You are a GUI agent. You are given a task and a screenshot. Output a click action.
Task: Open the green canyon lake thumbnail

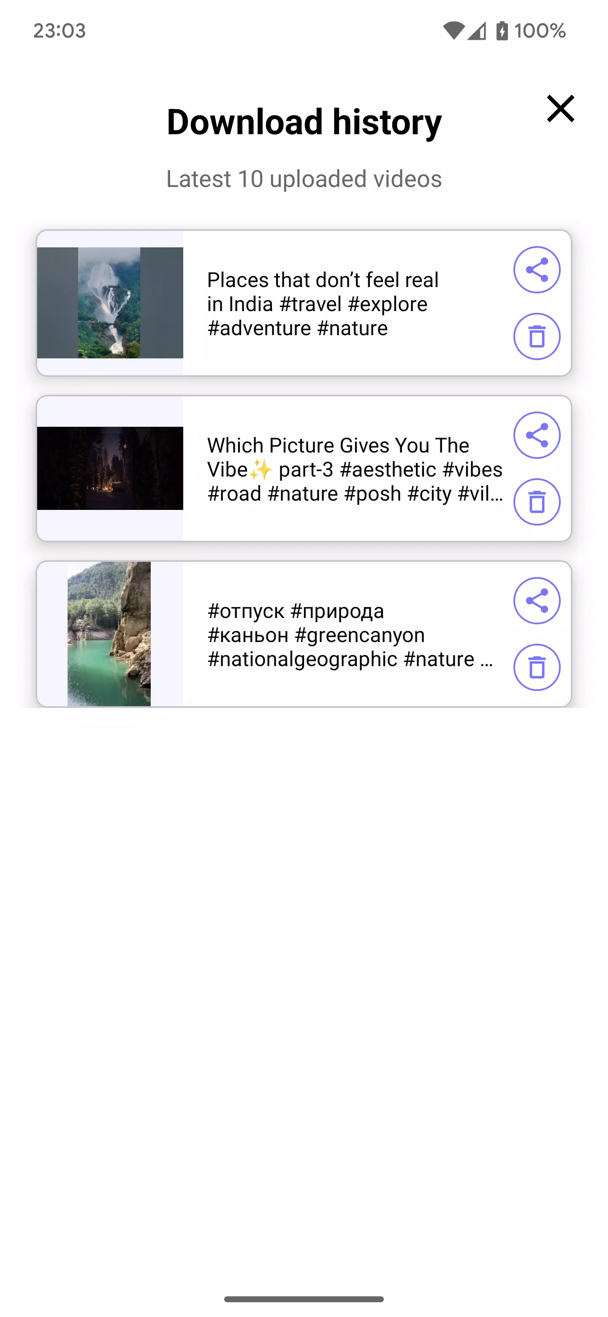pos(109,634)
